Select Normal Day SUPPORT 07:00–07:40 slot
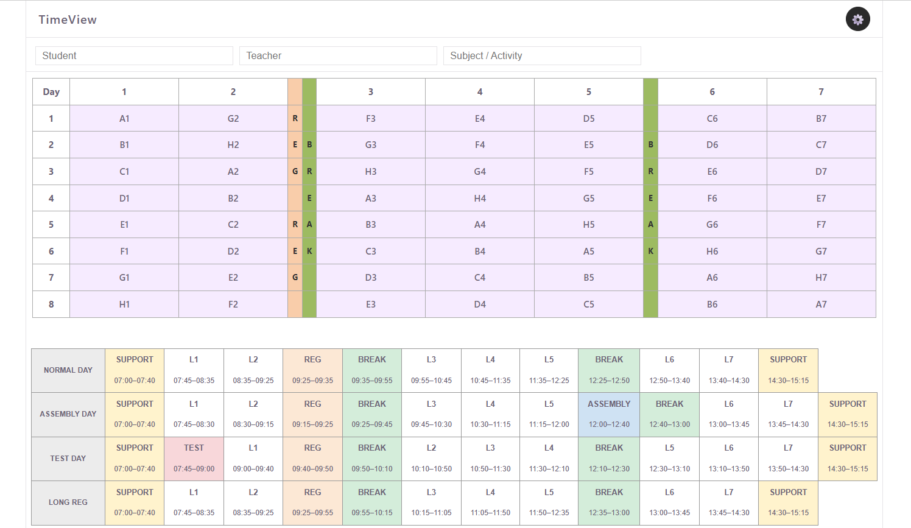 click(135, 370)
